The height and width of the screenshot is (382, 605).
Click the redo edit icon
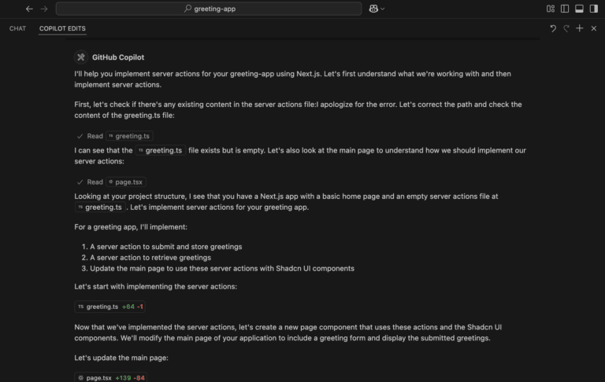tap(566, 28)
